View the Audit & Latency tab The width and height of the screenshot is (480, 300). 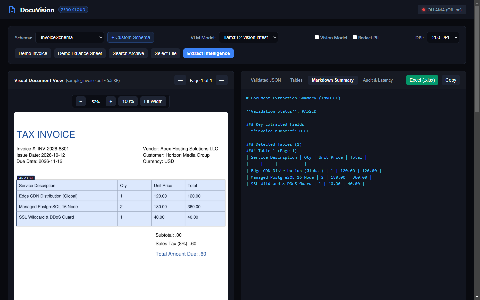point(378,80)
